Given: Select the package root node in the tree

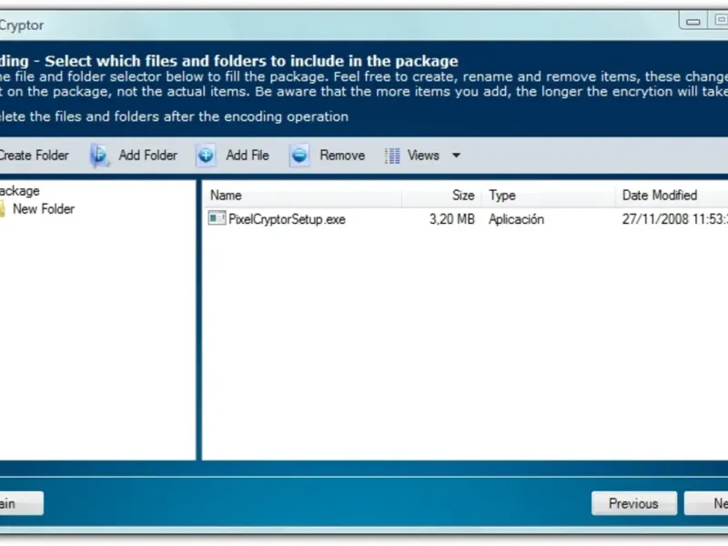Looking at the screenshot, I should (19, 191).
